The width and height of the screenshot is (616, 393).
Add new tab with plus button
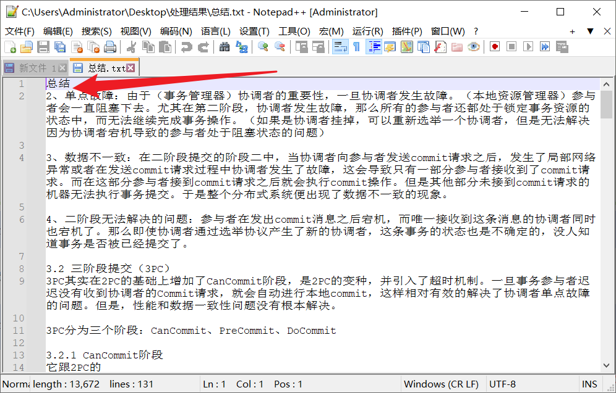[572, 31]
